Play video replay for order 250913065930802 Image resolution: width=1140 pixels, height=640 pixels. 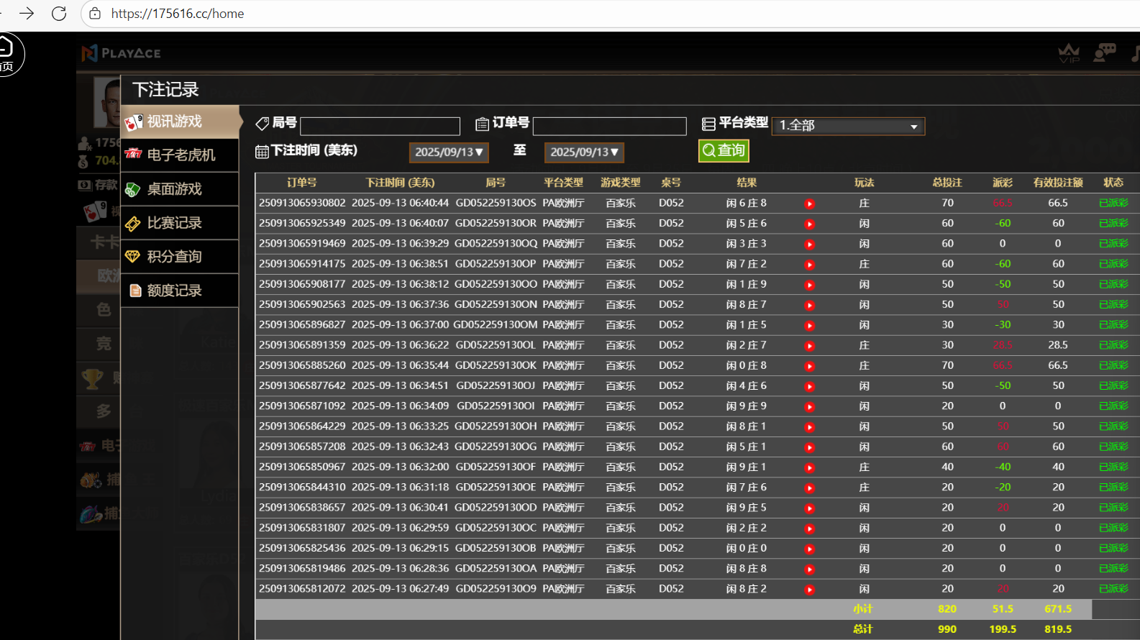(809, 204)
